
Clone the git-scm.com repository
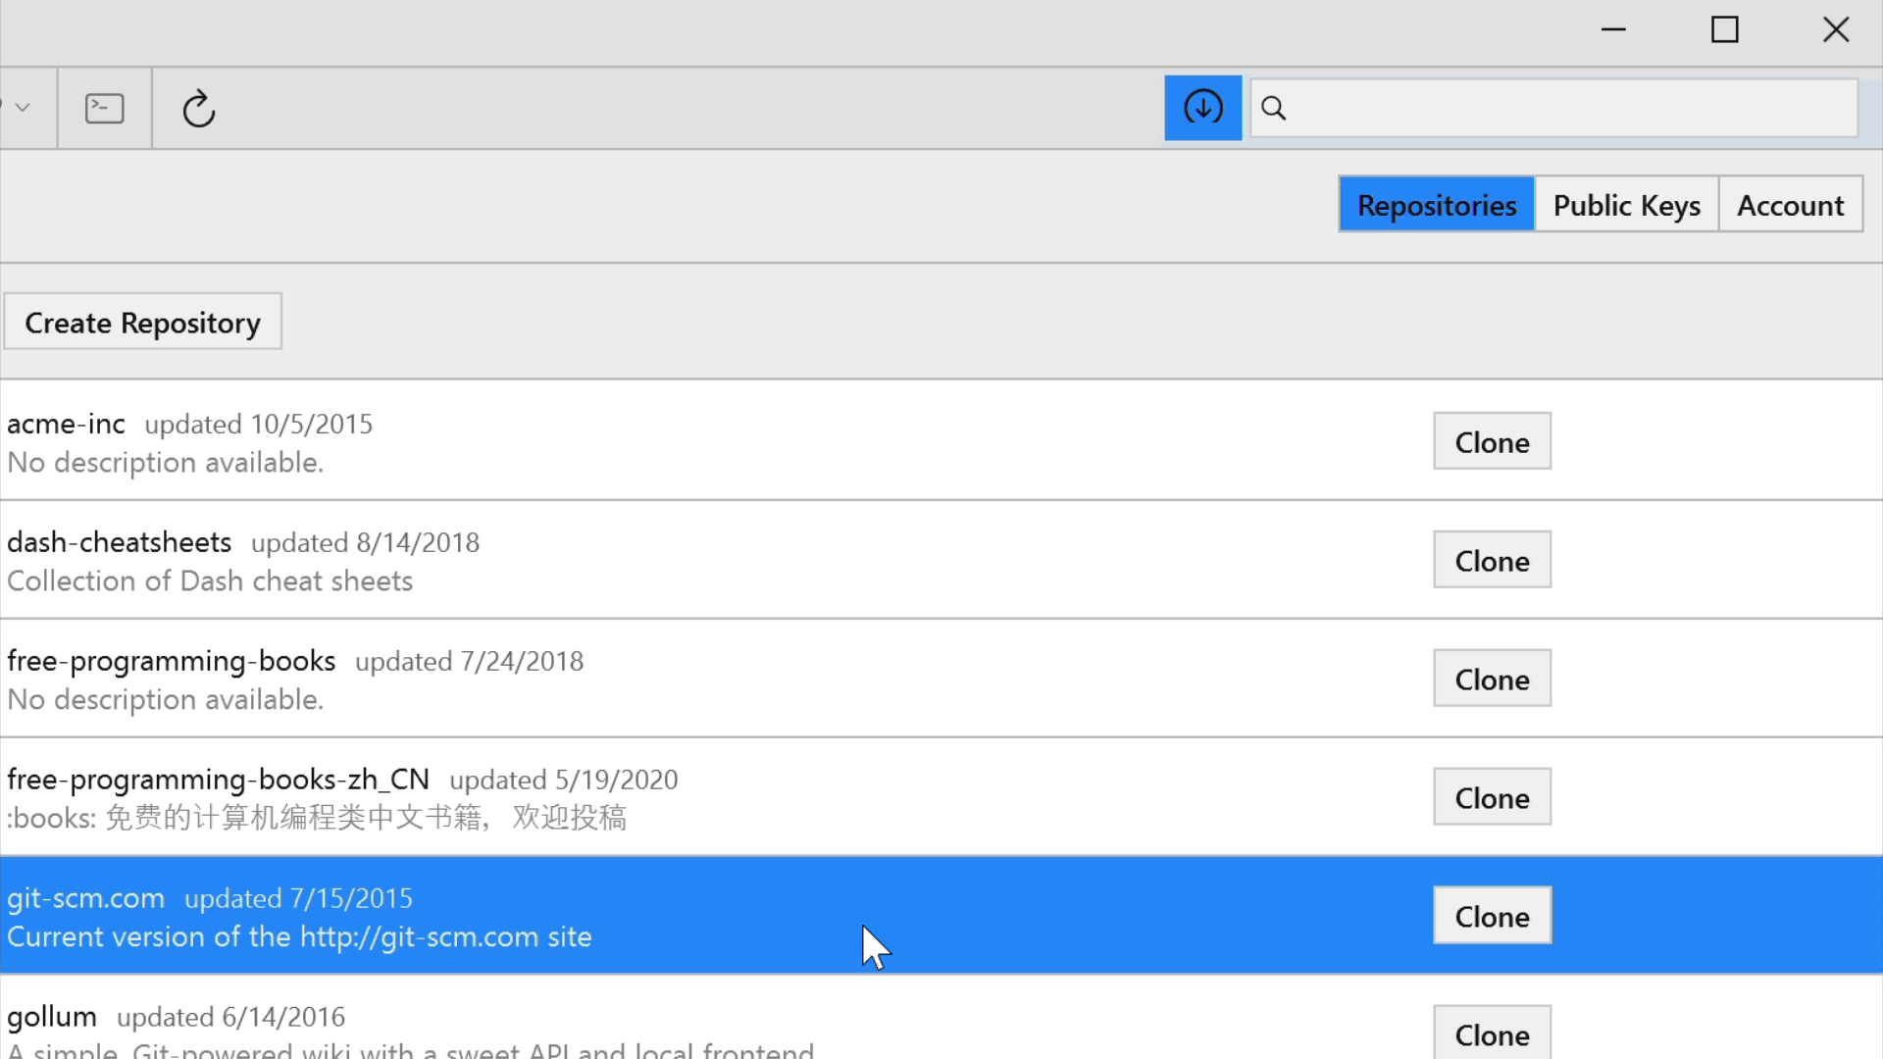1491,915
